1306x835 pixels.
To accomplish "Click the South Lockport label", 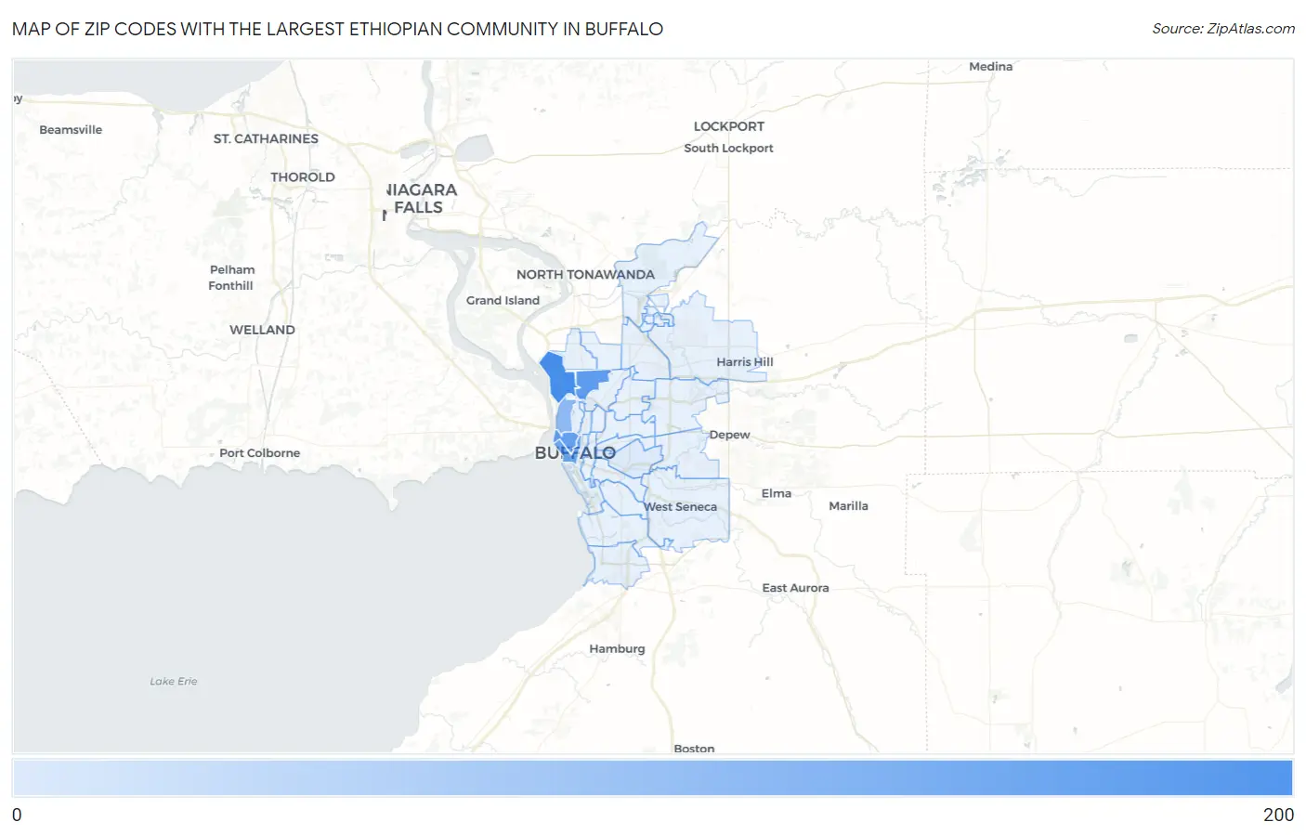I will 728,148.
